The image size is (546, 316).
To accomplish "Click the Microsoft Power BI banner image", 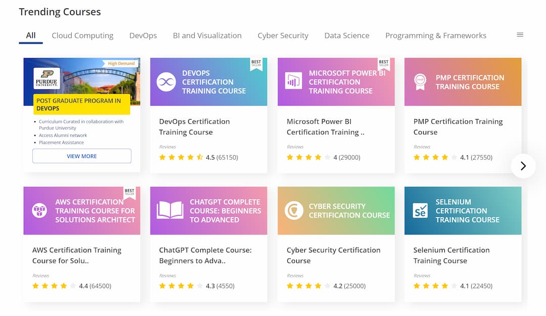I will point(336,82).
